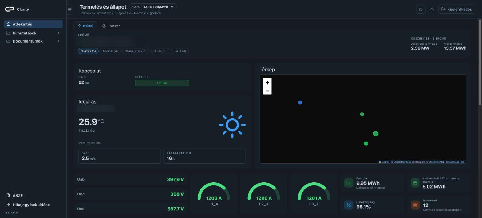Click the Ubc voltage value 398 V

177,194
